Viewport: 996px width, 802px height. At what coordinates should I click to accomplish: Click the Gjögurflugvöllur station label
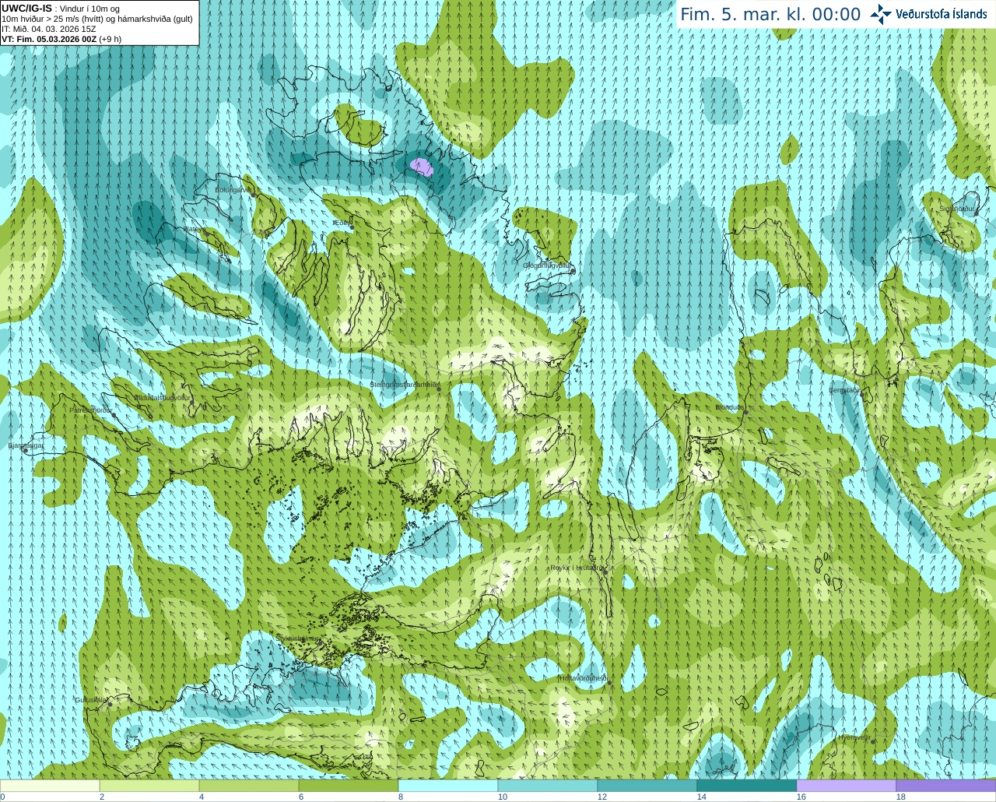coord(547,266)
